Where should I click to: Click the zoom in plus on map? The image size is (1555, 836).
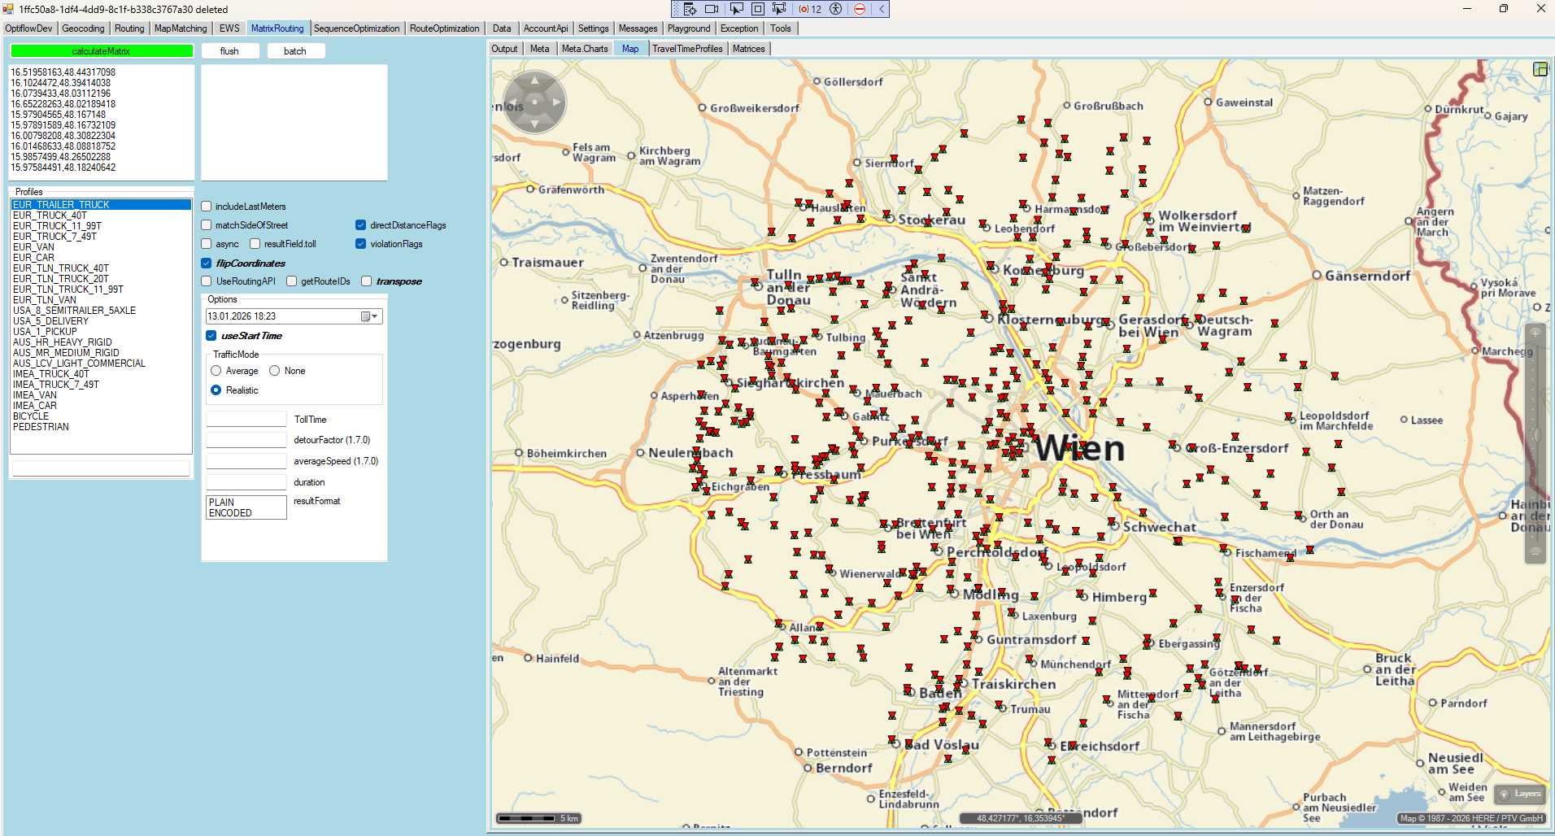pos(1535,333)
